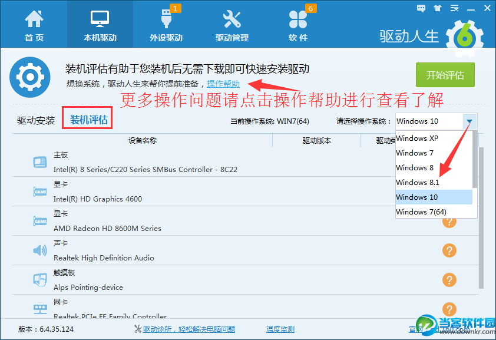Minimize the 驱动人生 window
The image size is (496, 340).
coord(471,9)
